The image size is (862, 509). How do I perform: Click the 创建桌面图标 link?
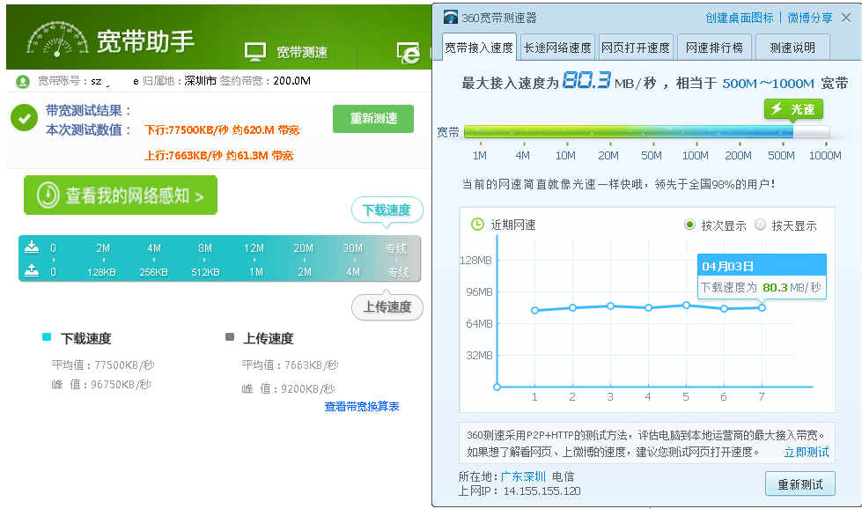tap(740, 18)
